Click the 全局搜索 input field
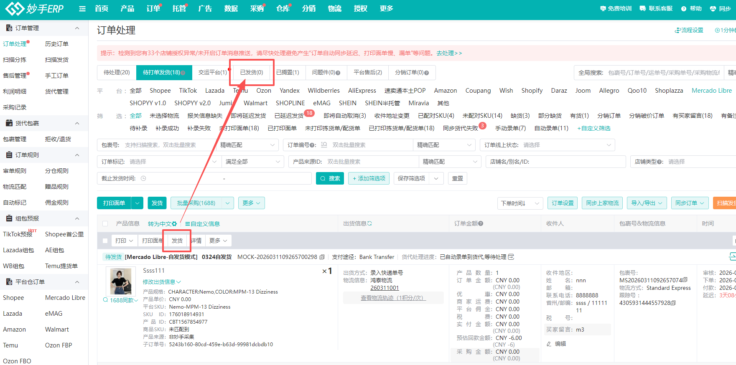Image resolution: width=736 pixels, height=365 pixels. (664, 73)
